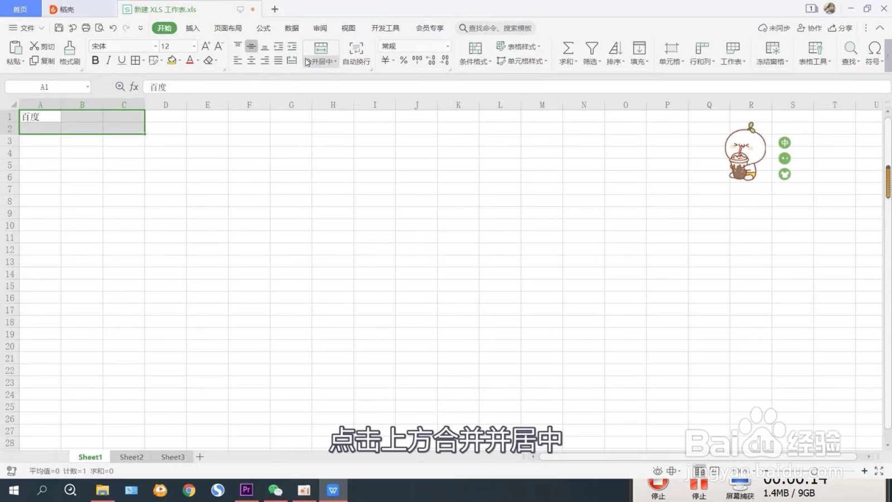Open the File (文件) menu

(x=26, y=28)
